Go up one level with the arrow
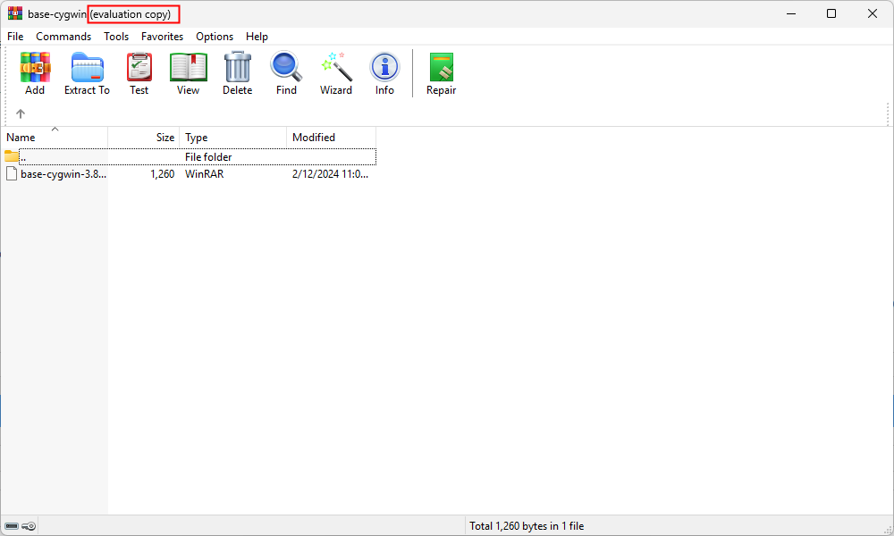This screenshot has width=894, height=536. click(21, 114)
